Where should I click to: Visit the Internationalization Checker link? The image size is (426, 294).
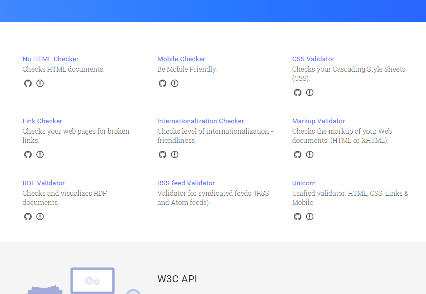(x=200, y=121)
